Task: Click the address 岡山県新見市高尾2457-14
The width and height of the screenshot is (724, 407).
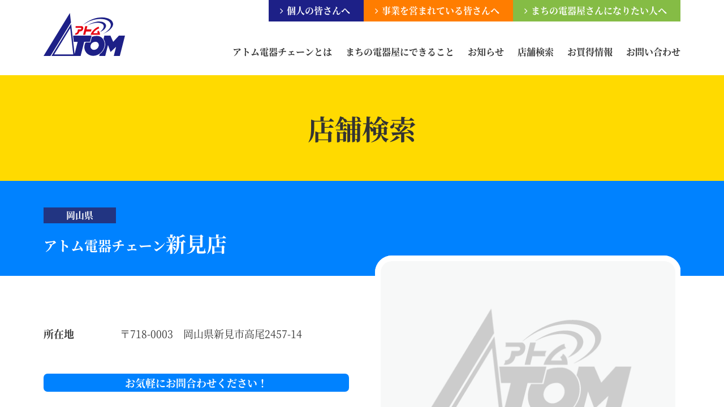Action: [243, 334]
